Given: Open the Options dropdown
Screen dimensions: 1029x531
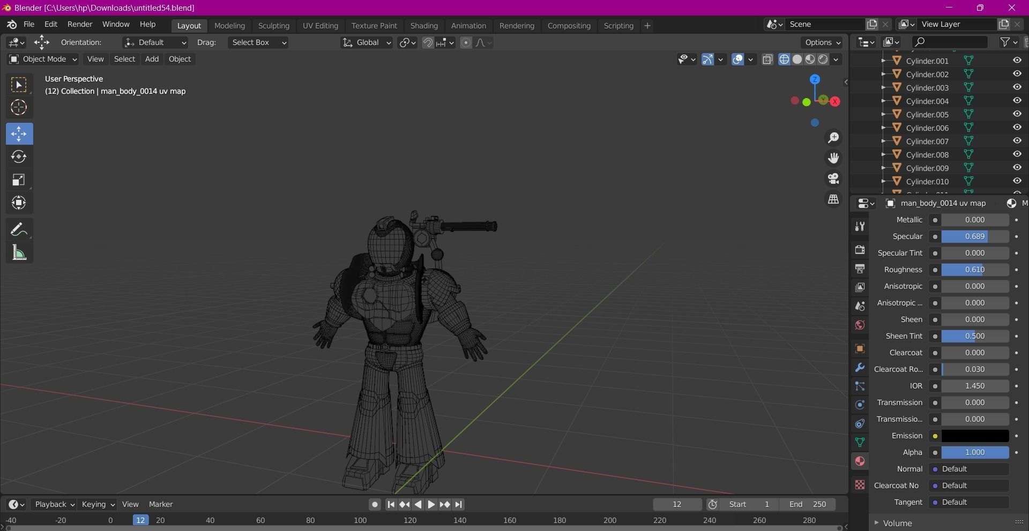Looking at the screenshot, I should 823,42.
